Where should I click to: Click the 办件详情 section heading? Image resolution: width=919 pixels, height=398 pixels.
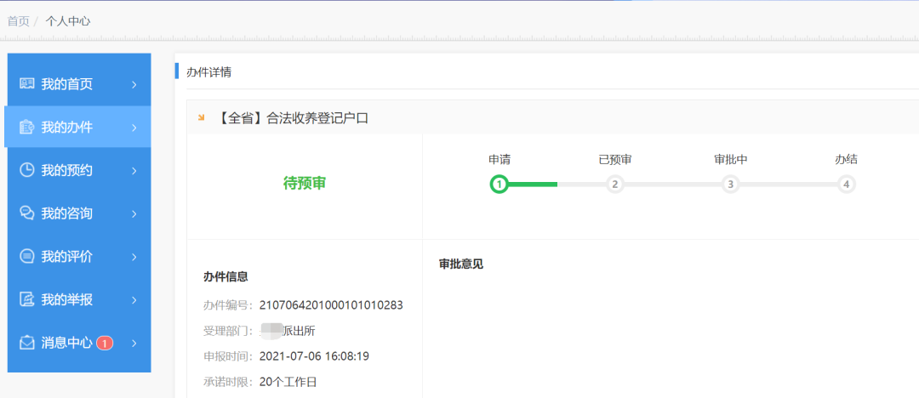(208, 72)
